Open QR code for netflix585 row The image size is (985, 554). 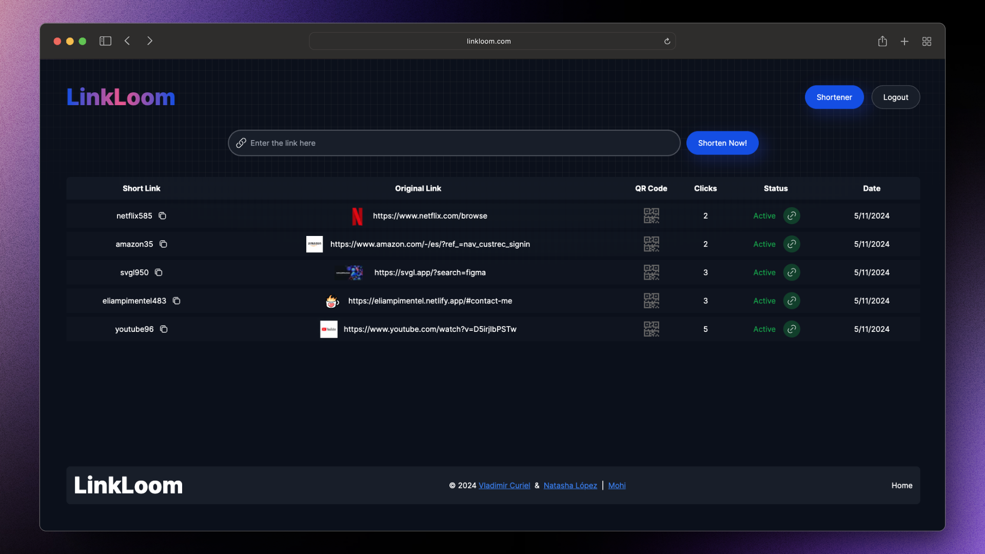pyautogui.click(x=651, y=215)
